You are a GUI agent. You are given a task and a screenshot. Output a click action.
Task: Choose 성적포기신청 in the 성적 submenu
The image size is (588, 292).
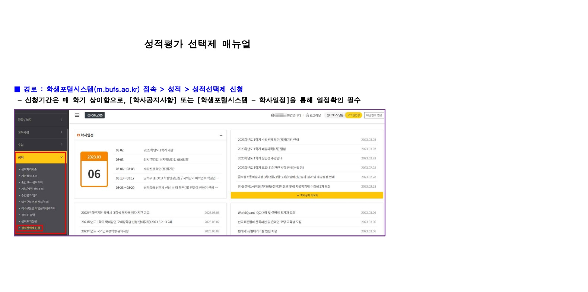[29, 221]
